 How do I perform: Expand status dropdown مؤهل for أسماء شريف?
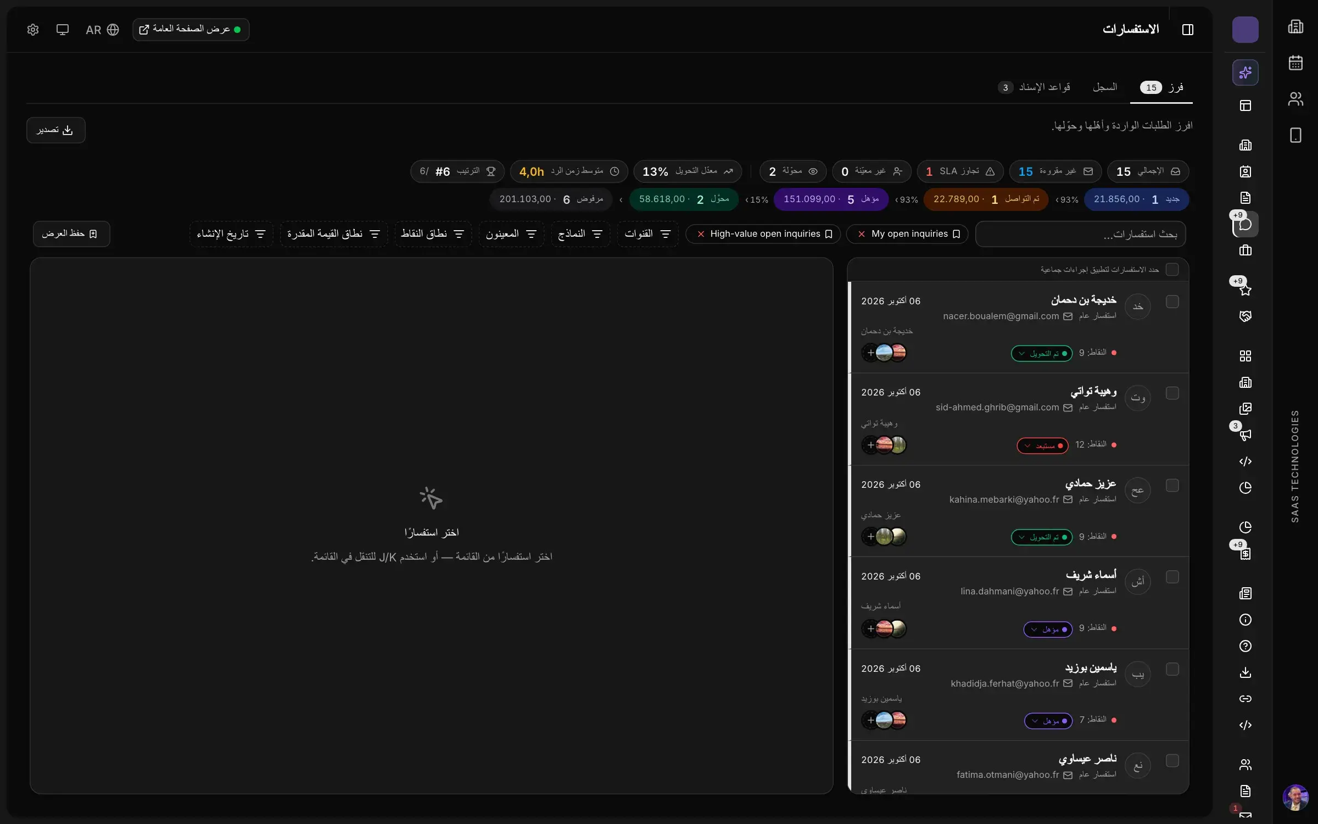1048,629
